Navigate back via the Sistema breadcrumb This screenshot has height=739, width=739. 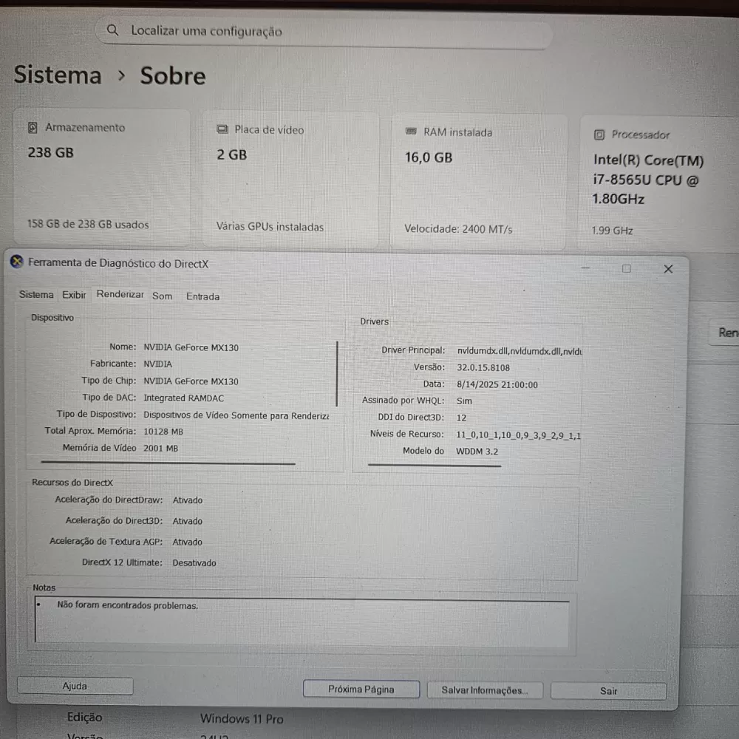pos(58,75)
